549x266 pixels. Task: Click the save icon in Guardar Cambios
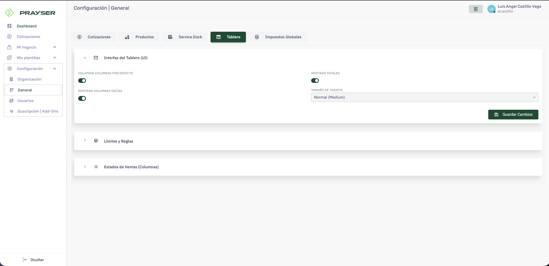(496, 115)
